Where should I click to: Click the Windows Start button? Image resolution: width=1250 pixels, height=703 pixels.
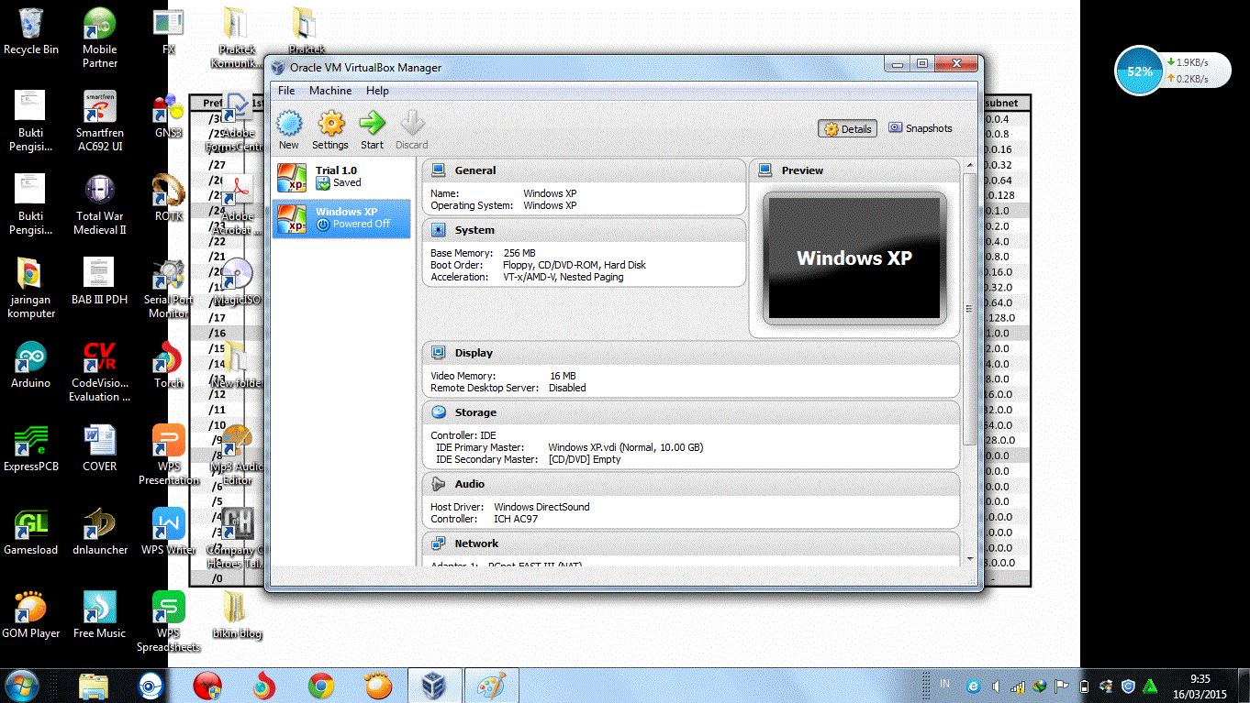[x=21, y=686]
